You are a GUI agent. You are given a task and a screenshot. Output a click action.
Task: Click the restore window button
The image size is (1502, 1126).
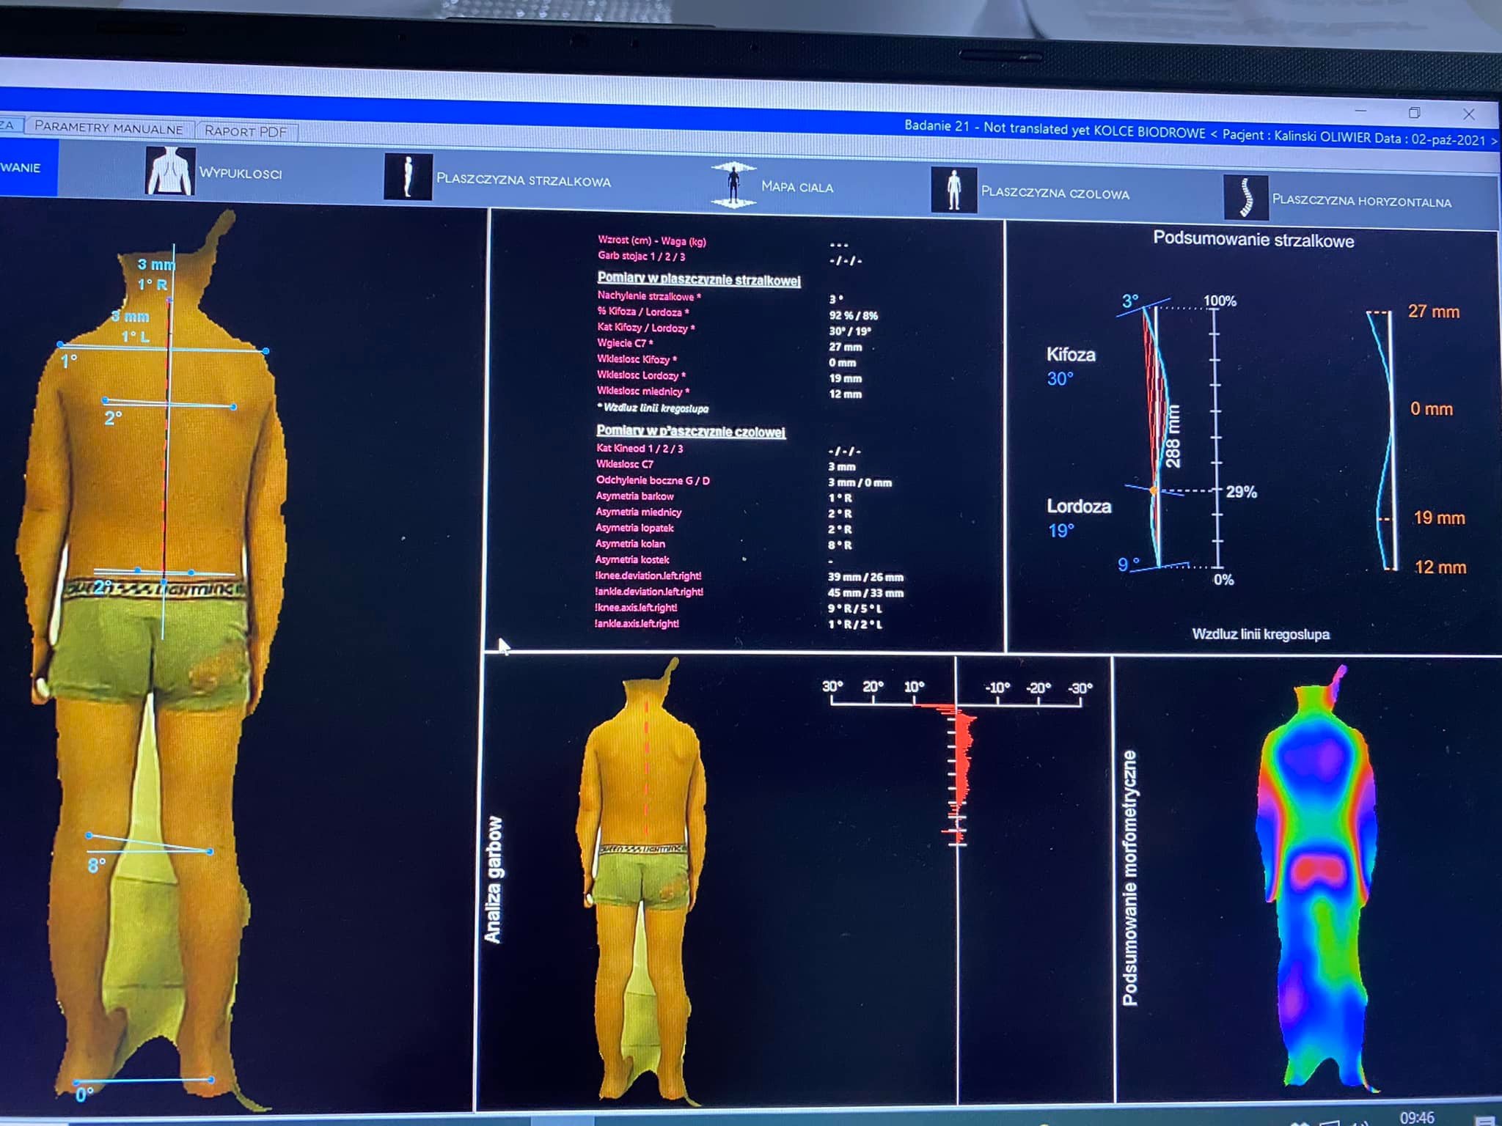point(1414,113)
